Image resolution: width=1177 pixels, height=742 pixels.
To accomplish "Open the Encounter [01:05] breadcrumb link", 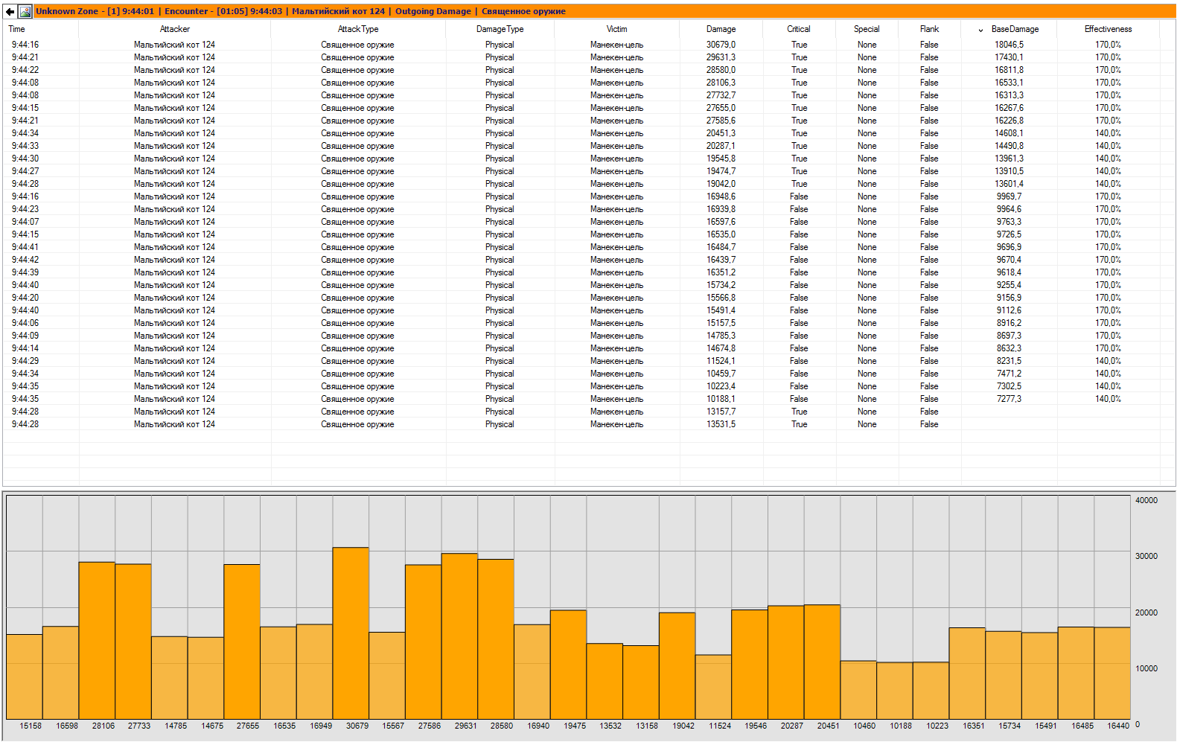I will point(223,11).
